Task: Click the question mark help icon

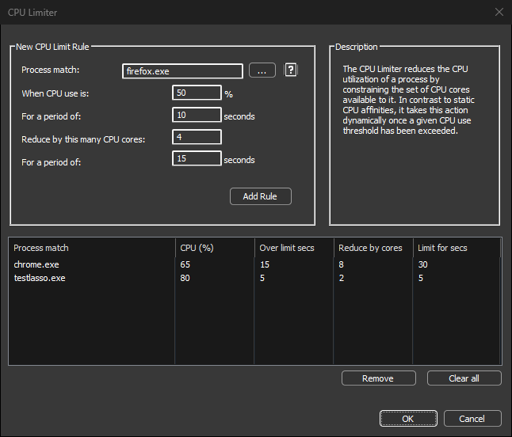Action: pos(291,70)
